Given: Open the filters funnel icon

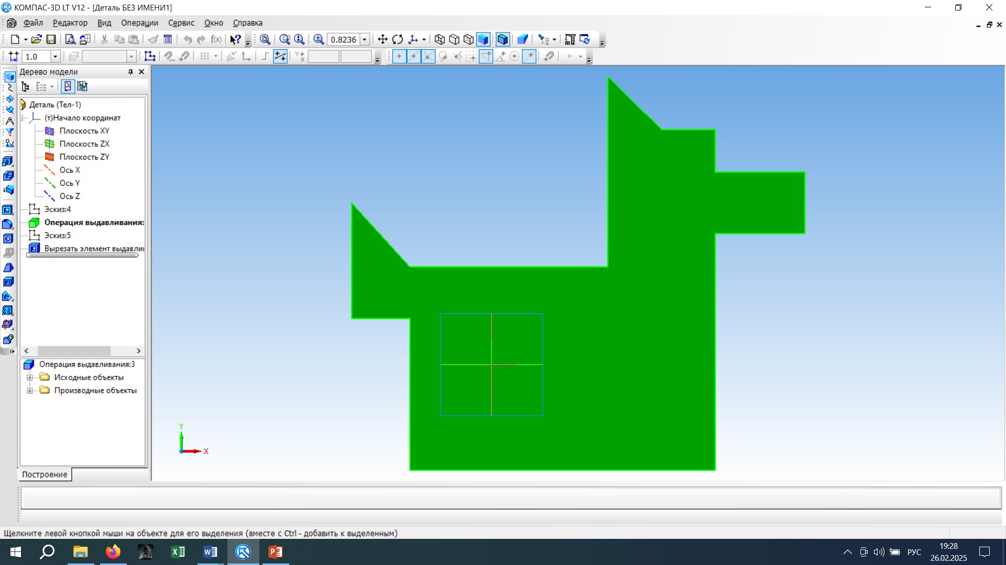Looking at the screenshot, I should (9, 132).
